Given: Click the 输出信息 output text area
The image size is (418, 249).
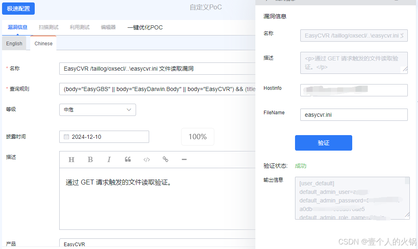Looking at the screenshot, I should [352, 198].
